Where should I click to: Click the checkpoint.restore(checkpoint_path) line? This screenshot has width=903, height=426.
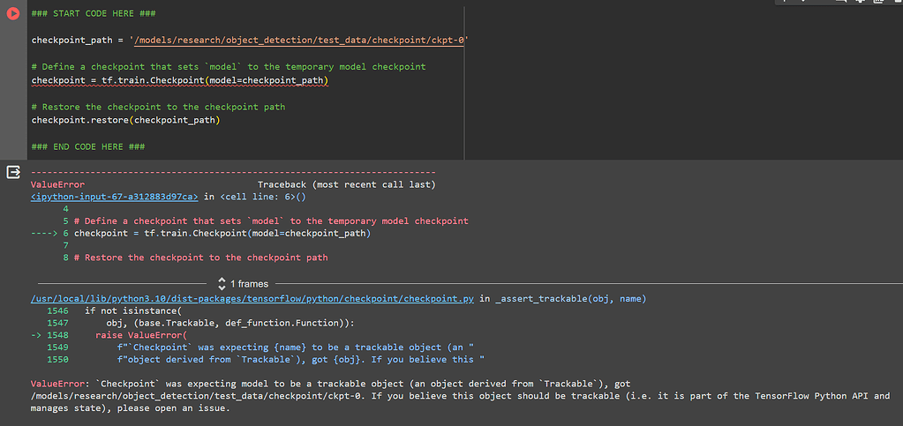(x=125, y=120)
